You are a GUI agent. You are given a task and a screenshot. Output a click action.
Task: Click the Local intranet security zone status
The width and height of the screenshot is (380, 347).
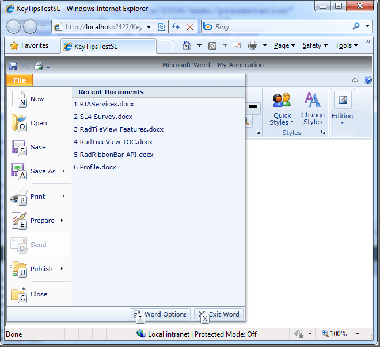[196, 334]
